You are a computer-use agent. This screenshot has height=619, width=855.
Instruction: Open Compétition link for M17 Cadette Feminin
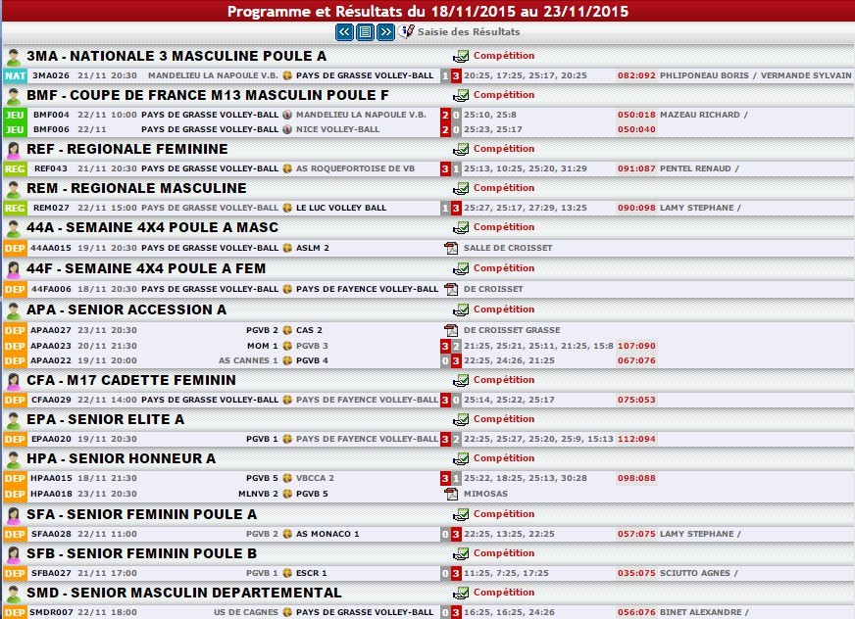[x=504, y=380]
